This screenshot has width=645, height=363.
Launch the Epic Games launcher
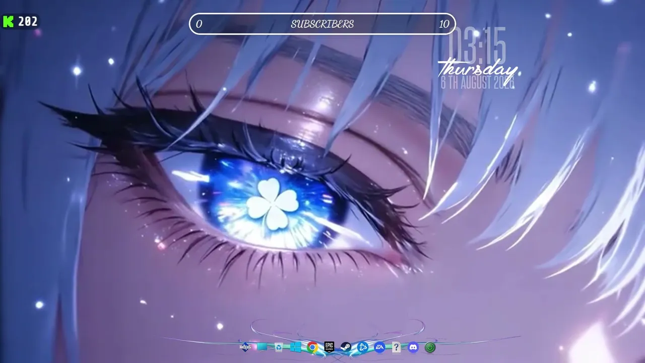(329, 346)
